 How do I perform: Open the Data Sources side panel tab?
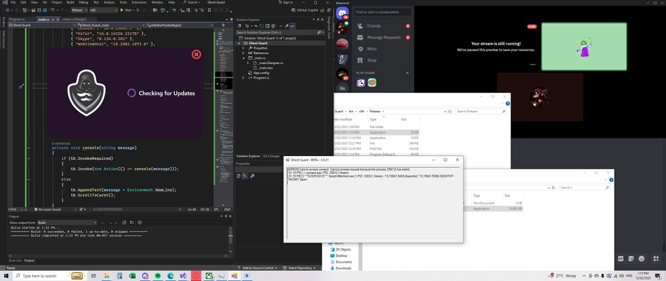tap(3, 40)
